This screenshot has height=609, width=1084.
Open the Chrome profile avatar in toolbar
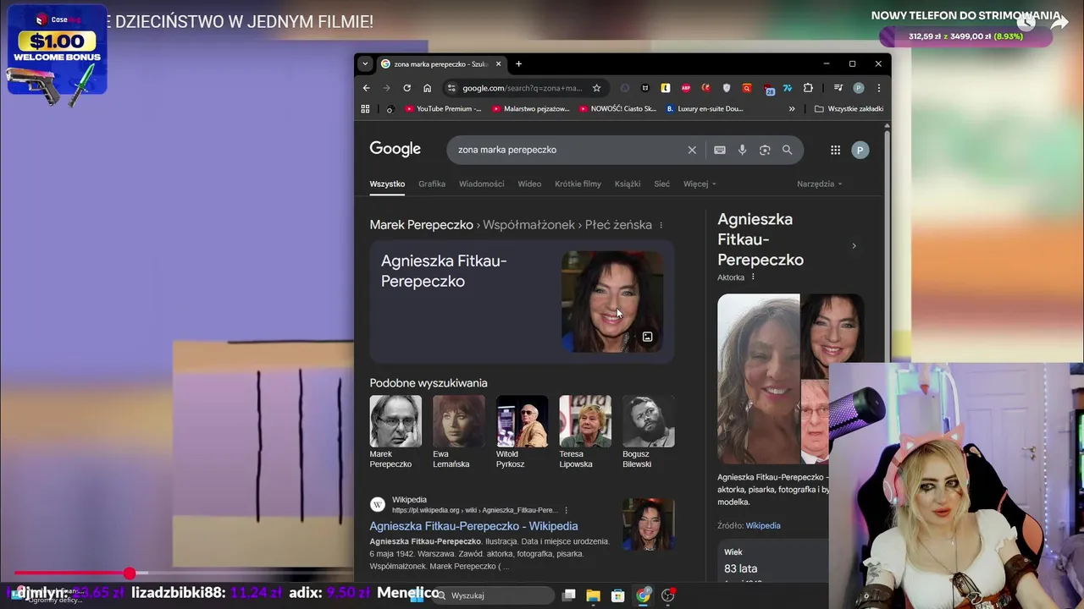click(x=859, y=88)
